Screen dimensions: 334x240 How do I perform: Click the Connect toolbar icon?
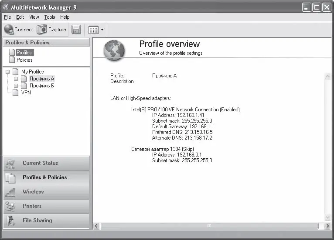9,30
